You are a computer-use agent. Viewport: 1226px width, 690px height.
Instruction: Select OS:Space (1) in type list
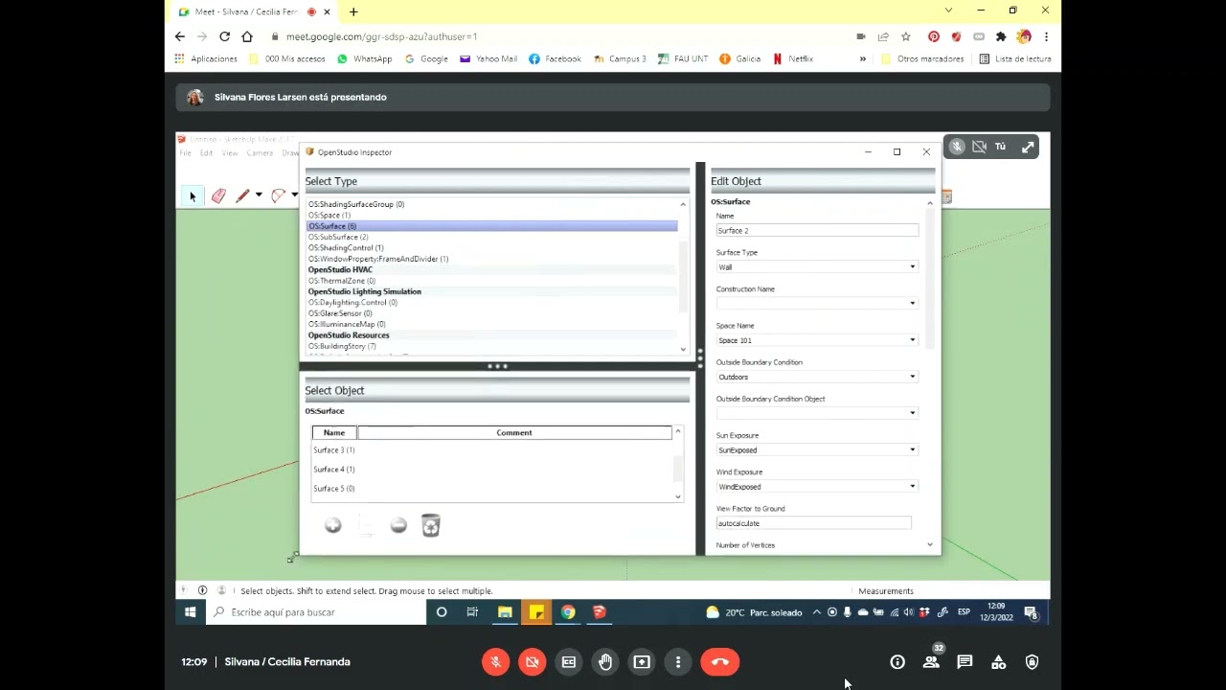click(x=329, y=215)
